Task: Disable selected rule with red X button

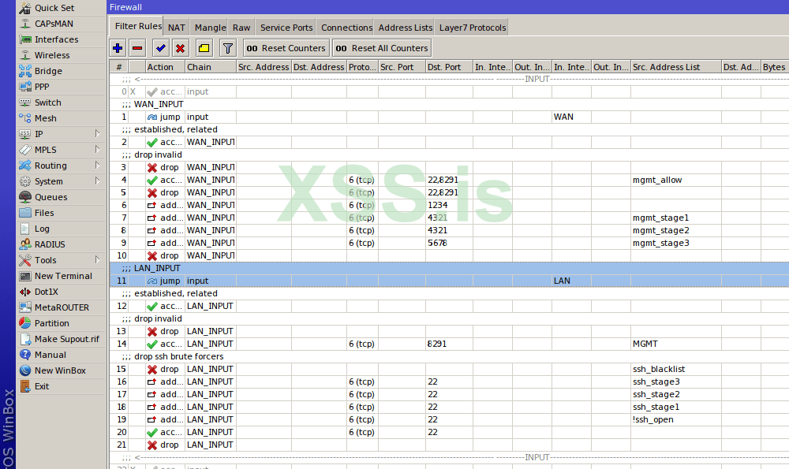Action: [x=180, y=48]
